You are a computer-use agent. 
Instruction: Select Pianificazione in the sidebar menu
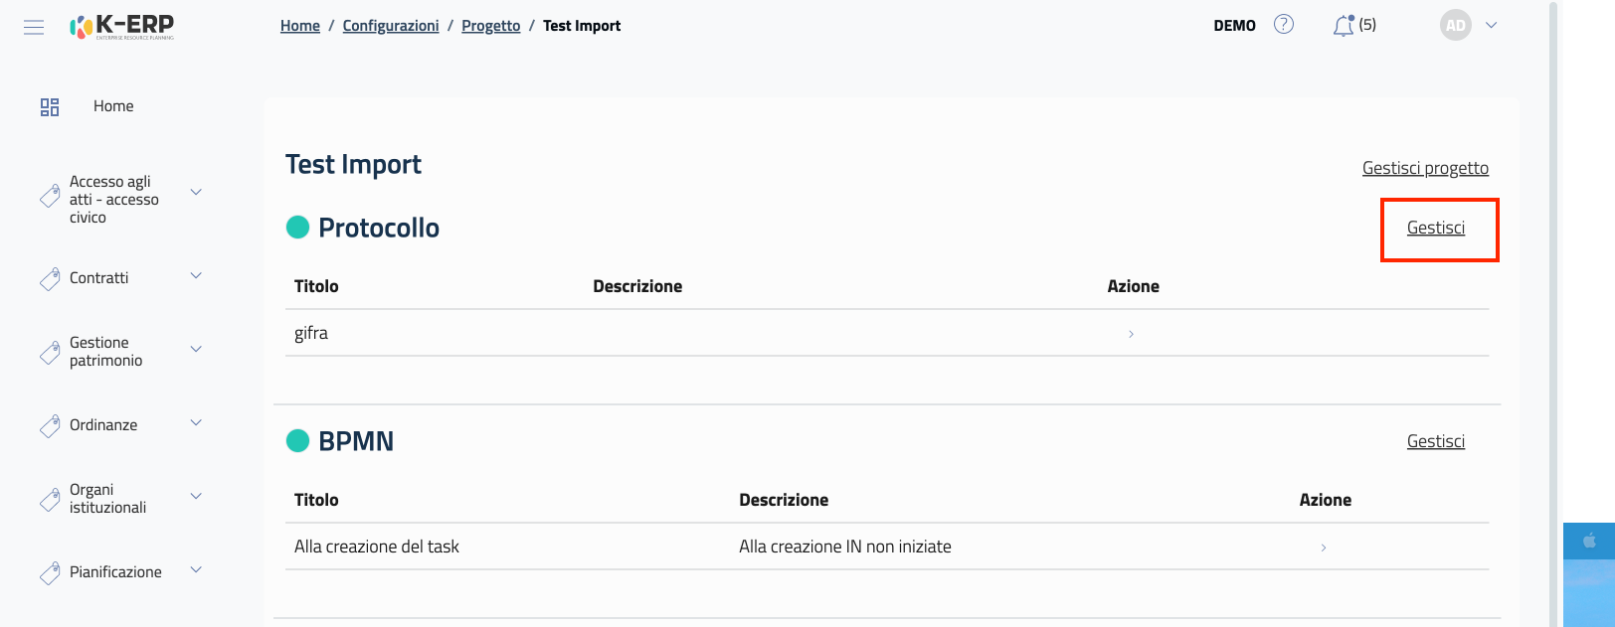point(115,572)
